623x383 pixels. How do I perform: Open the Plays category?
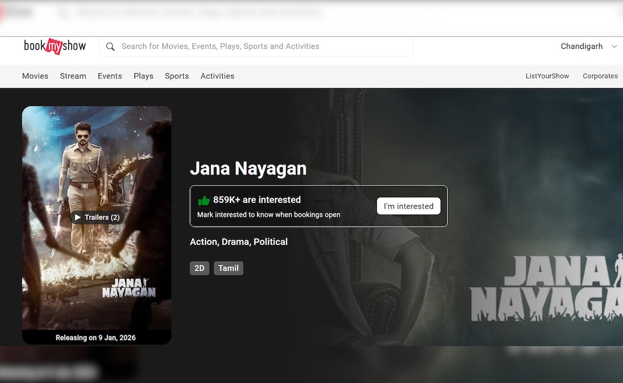pyautogui.click(x=143, y=76)
